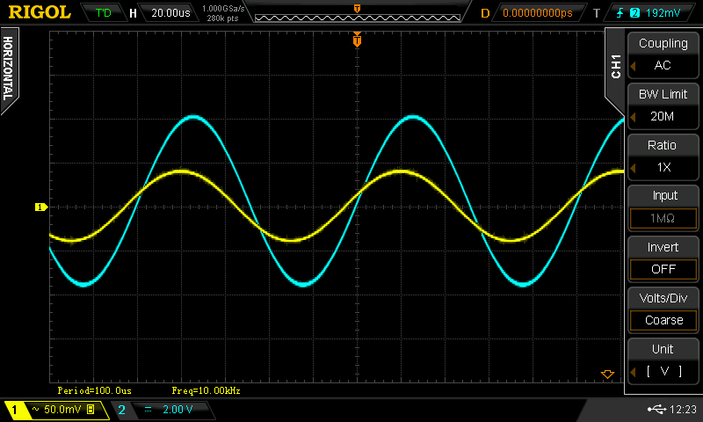Click the waveform memory overview bar
Image resolution: width=703 pixels, height=422 pixels.
pos(357,13)
